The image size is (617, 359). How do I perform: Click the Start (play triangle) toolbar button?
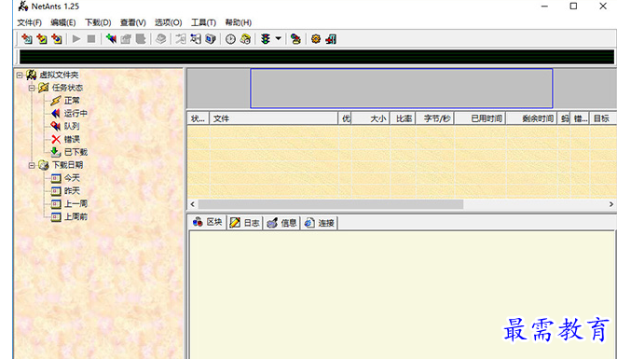coord(76,39)
